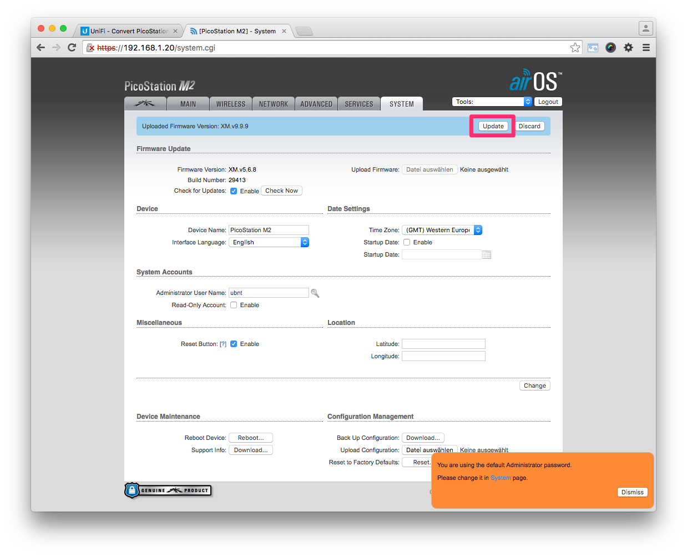Click the Device Name input field
The height and width of the screenshot is (556, 687).
(x=269, y=230)
